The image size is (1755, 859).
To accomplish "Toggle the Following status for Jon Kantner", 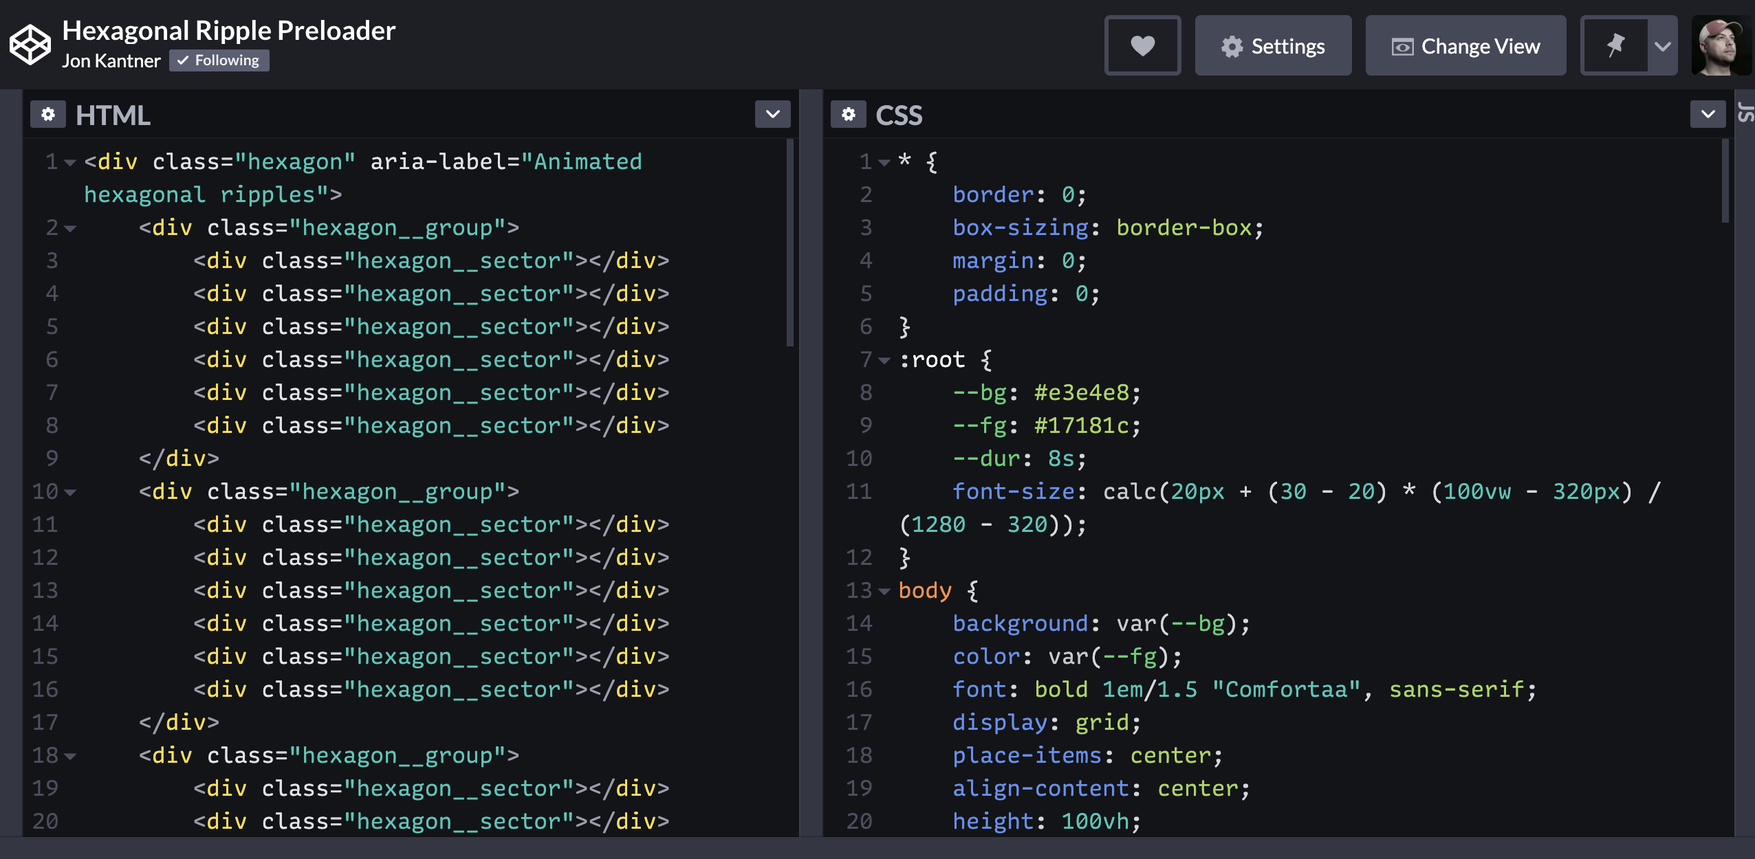I will point(219,60).
